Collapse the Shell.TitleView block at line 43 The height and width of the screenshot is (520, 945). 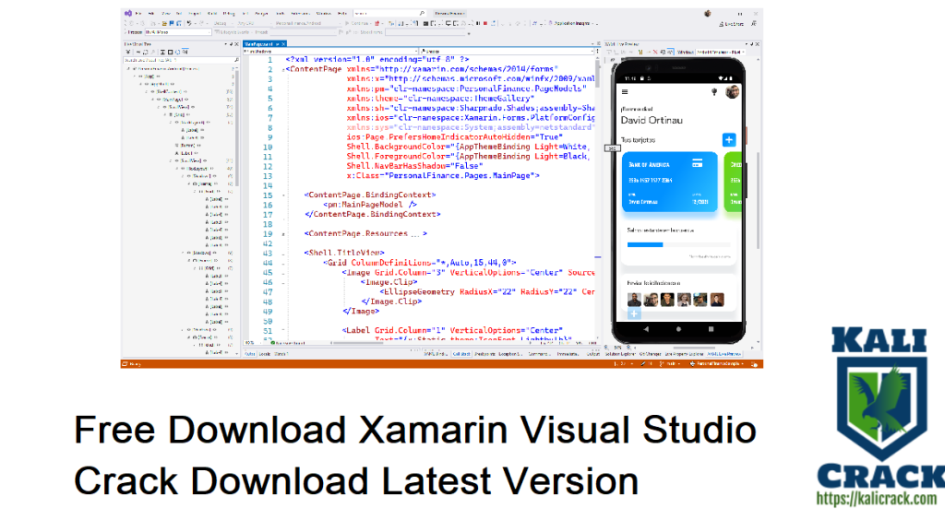tap(283, 253)
